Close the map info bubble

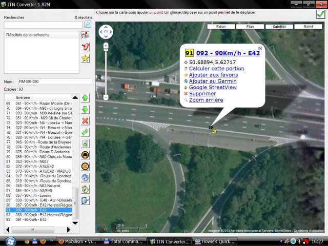[x=260, y=49]
